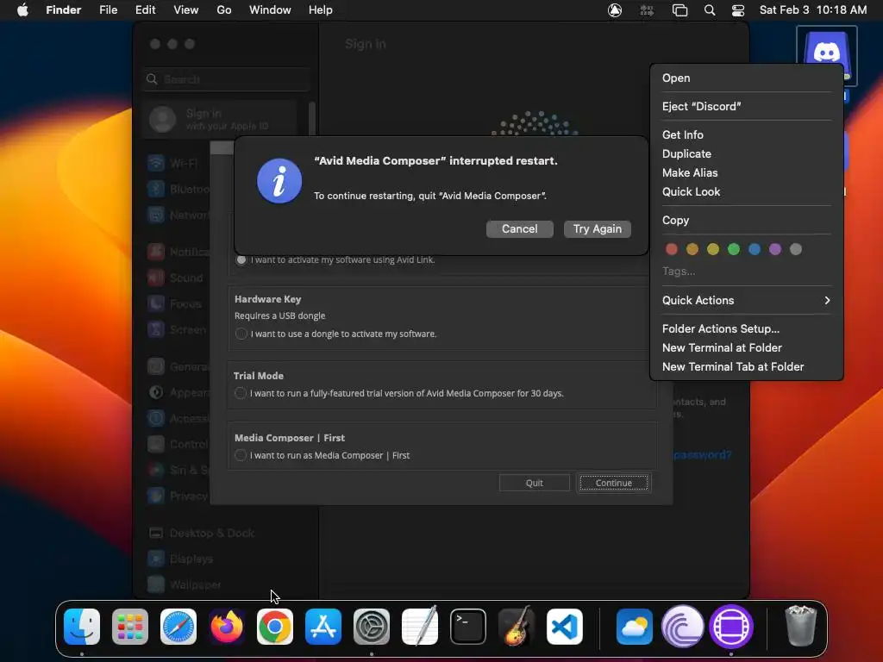Open the File menu
This screenshot has width=883, height=662.
(x=108, y=10)
